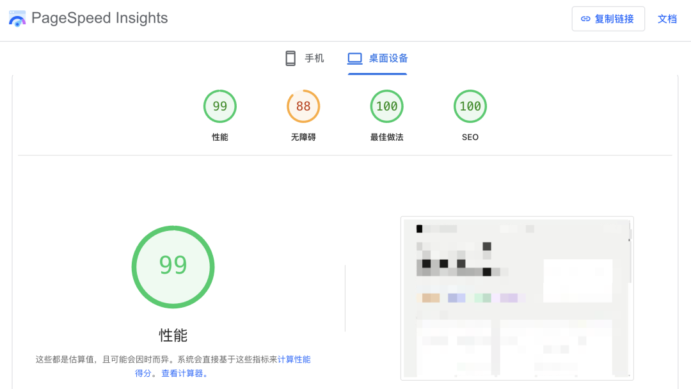Jump to the 100 SEO score circle
The width and height of the screenshot is (691, 389).
(x=470, y=106)
